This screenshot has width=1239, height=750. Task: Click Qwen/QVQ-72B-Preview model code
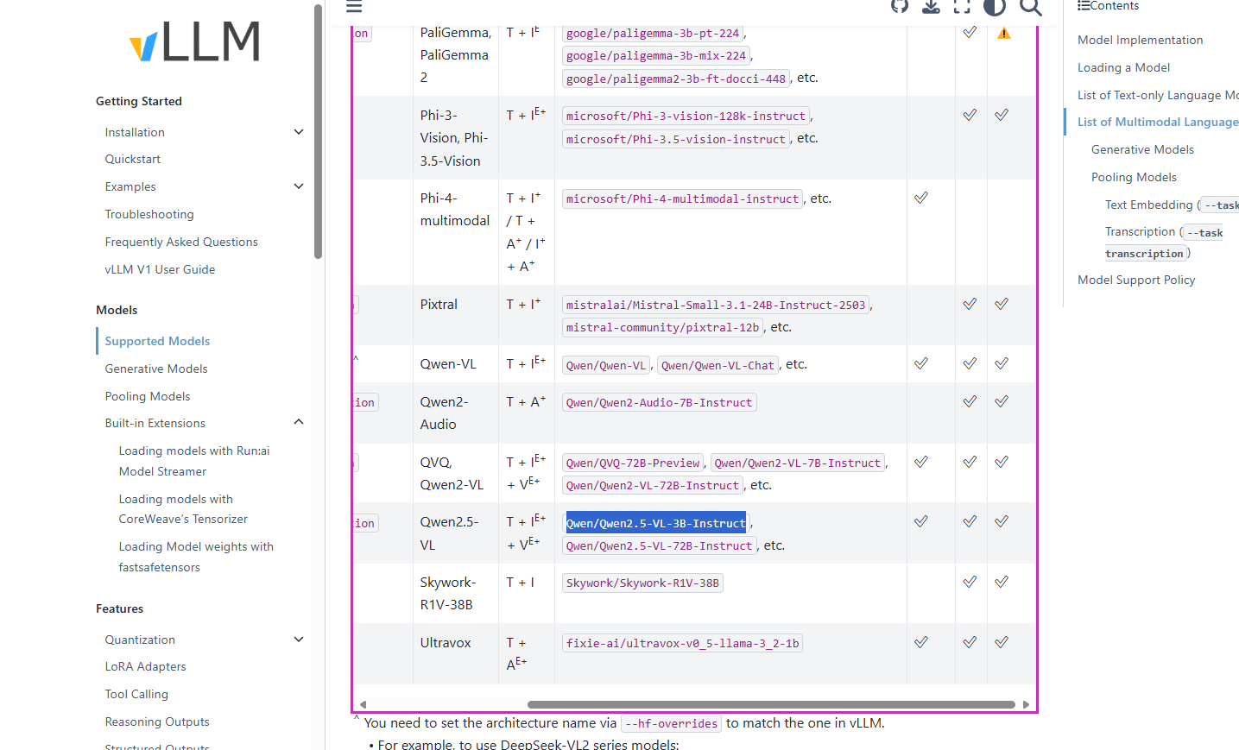633,463
